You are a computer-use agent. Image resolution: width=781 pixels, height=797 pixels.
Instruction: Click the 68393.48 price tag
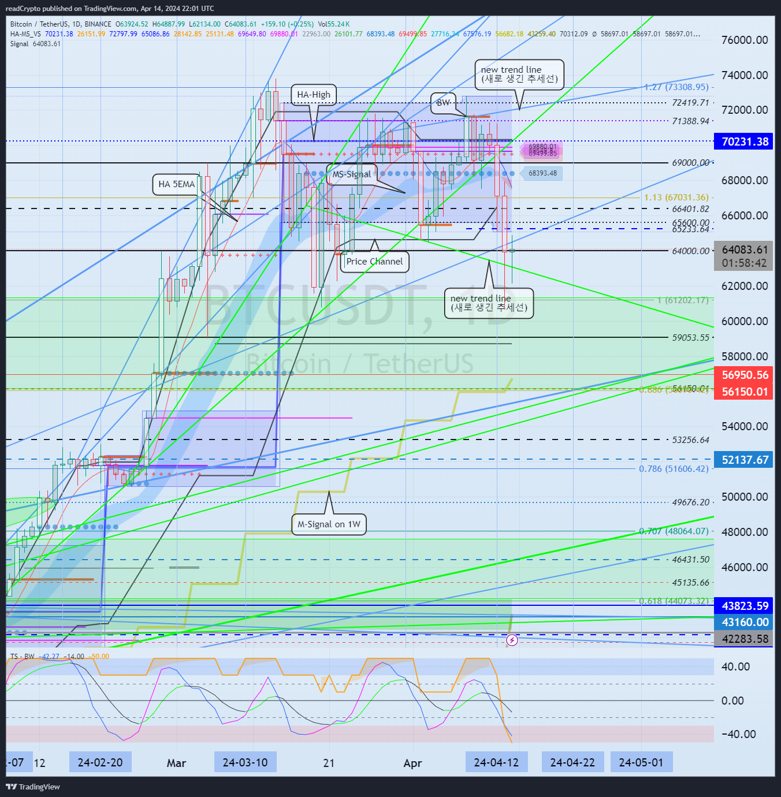(542, 173)
